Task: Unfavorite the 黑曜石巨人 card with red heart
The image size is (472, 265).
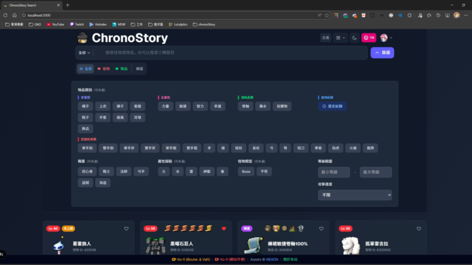Action: pos(224,229)
